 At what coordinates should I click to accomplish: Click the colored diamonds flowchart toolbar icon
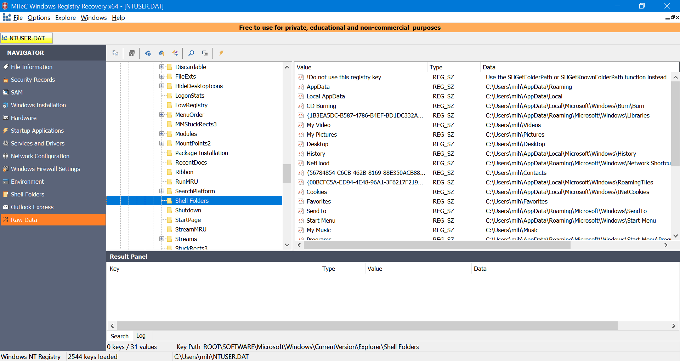(x=175, y=53)
